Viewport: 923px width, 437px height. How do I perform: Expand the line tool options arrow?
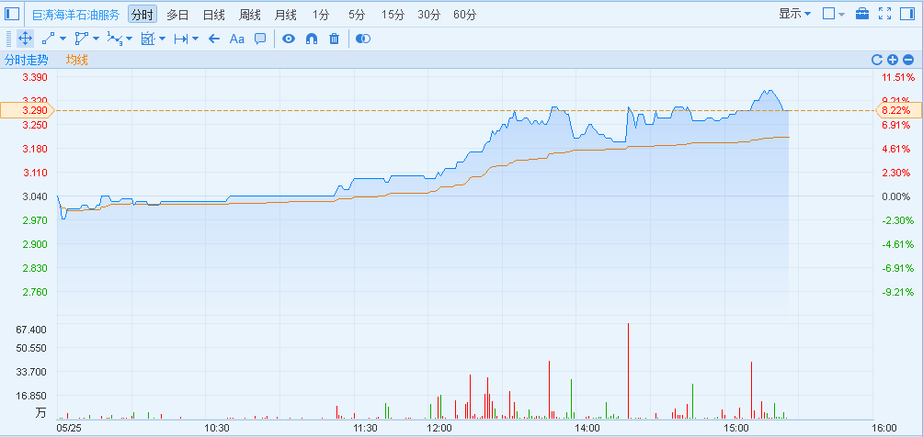tap(63, 39)
